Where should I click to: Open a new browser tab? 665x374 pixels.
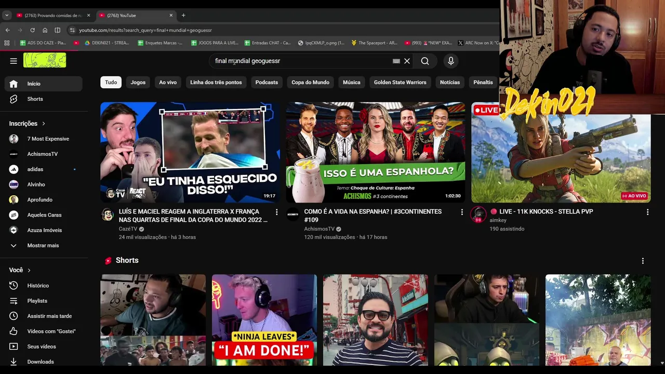(x=183, y=16)
